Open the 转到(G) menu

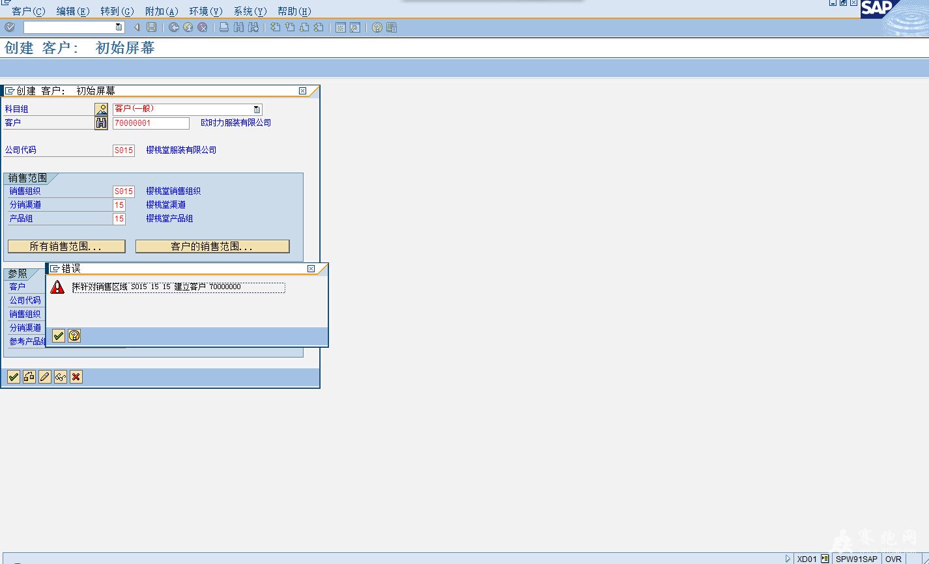pos(117,11)
